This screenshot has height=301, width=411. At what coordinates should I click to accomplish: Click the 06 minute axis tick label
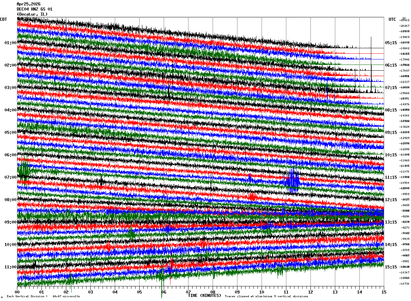(164, 292)
